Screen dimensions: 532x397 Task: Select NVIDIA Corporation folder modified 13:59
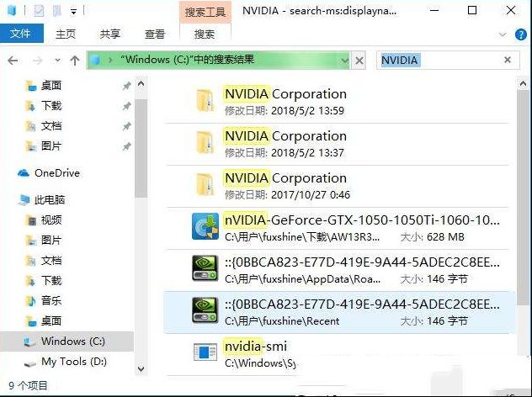coord(338,102)
